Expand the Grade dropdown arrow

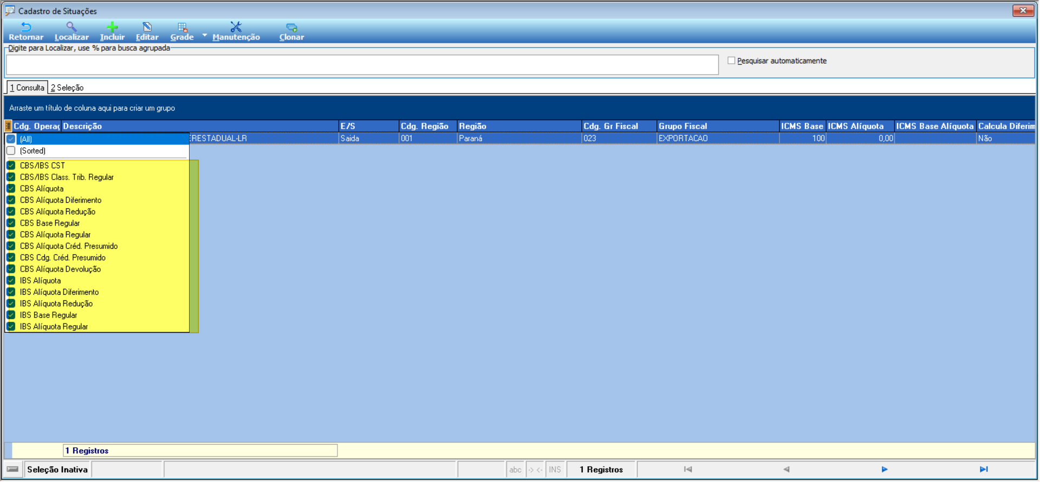(205, 35)
